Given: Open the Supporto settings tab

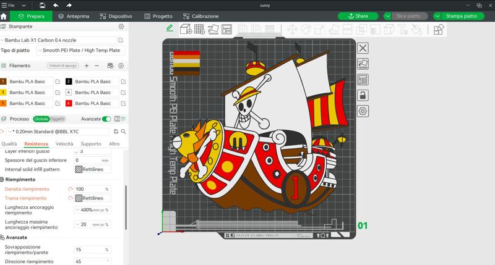Looking at the screenshot, I should coord(91,144).
